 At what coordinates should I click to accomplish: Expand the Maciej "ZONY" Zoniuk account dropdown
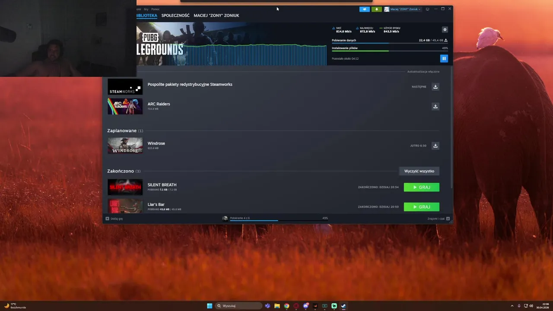[x=403, y=9]
